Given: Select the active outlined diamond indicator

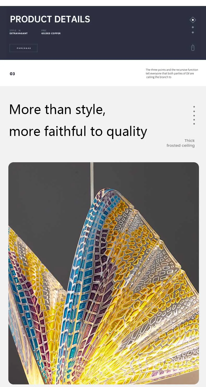Looking at the screenshot, I should (x=193, y=20).
